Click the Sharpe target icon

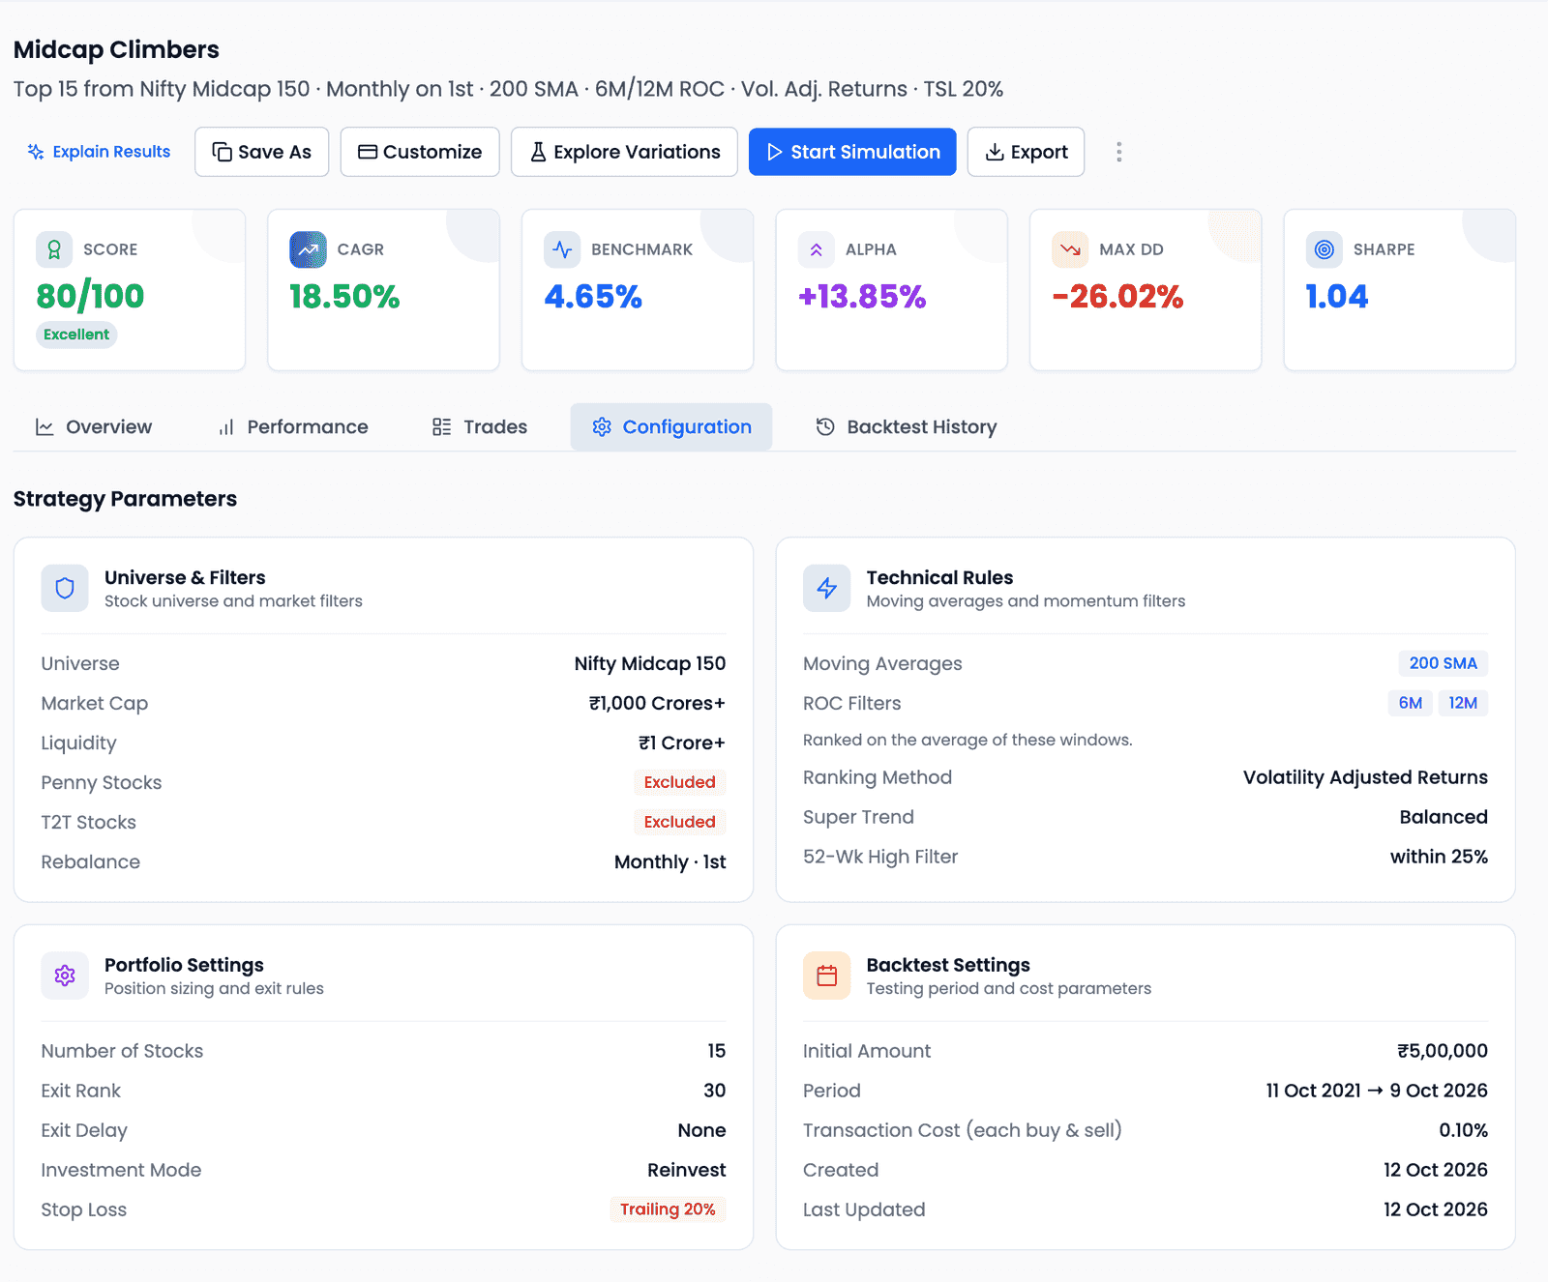coord(1325,249)
